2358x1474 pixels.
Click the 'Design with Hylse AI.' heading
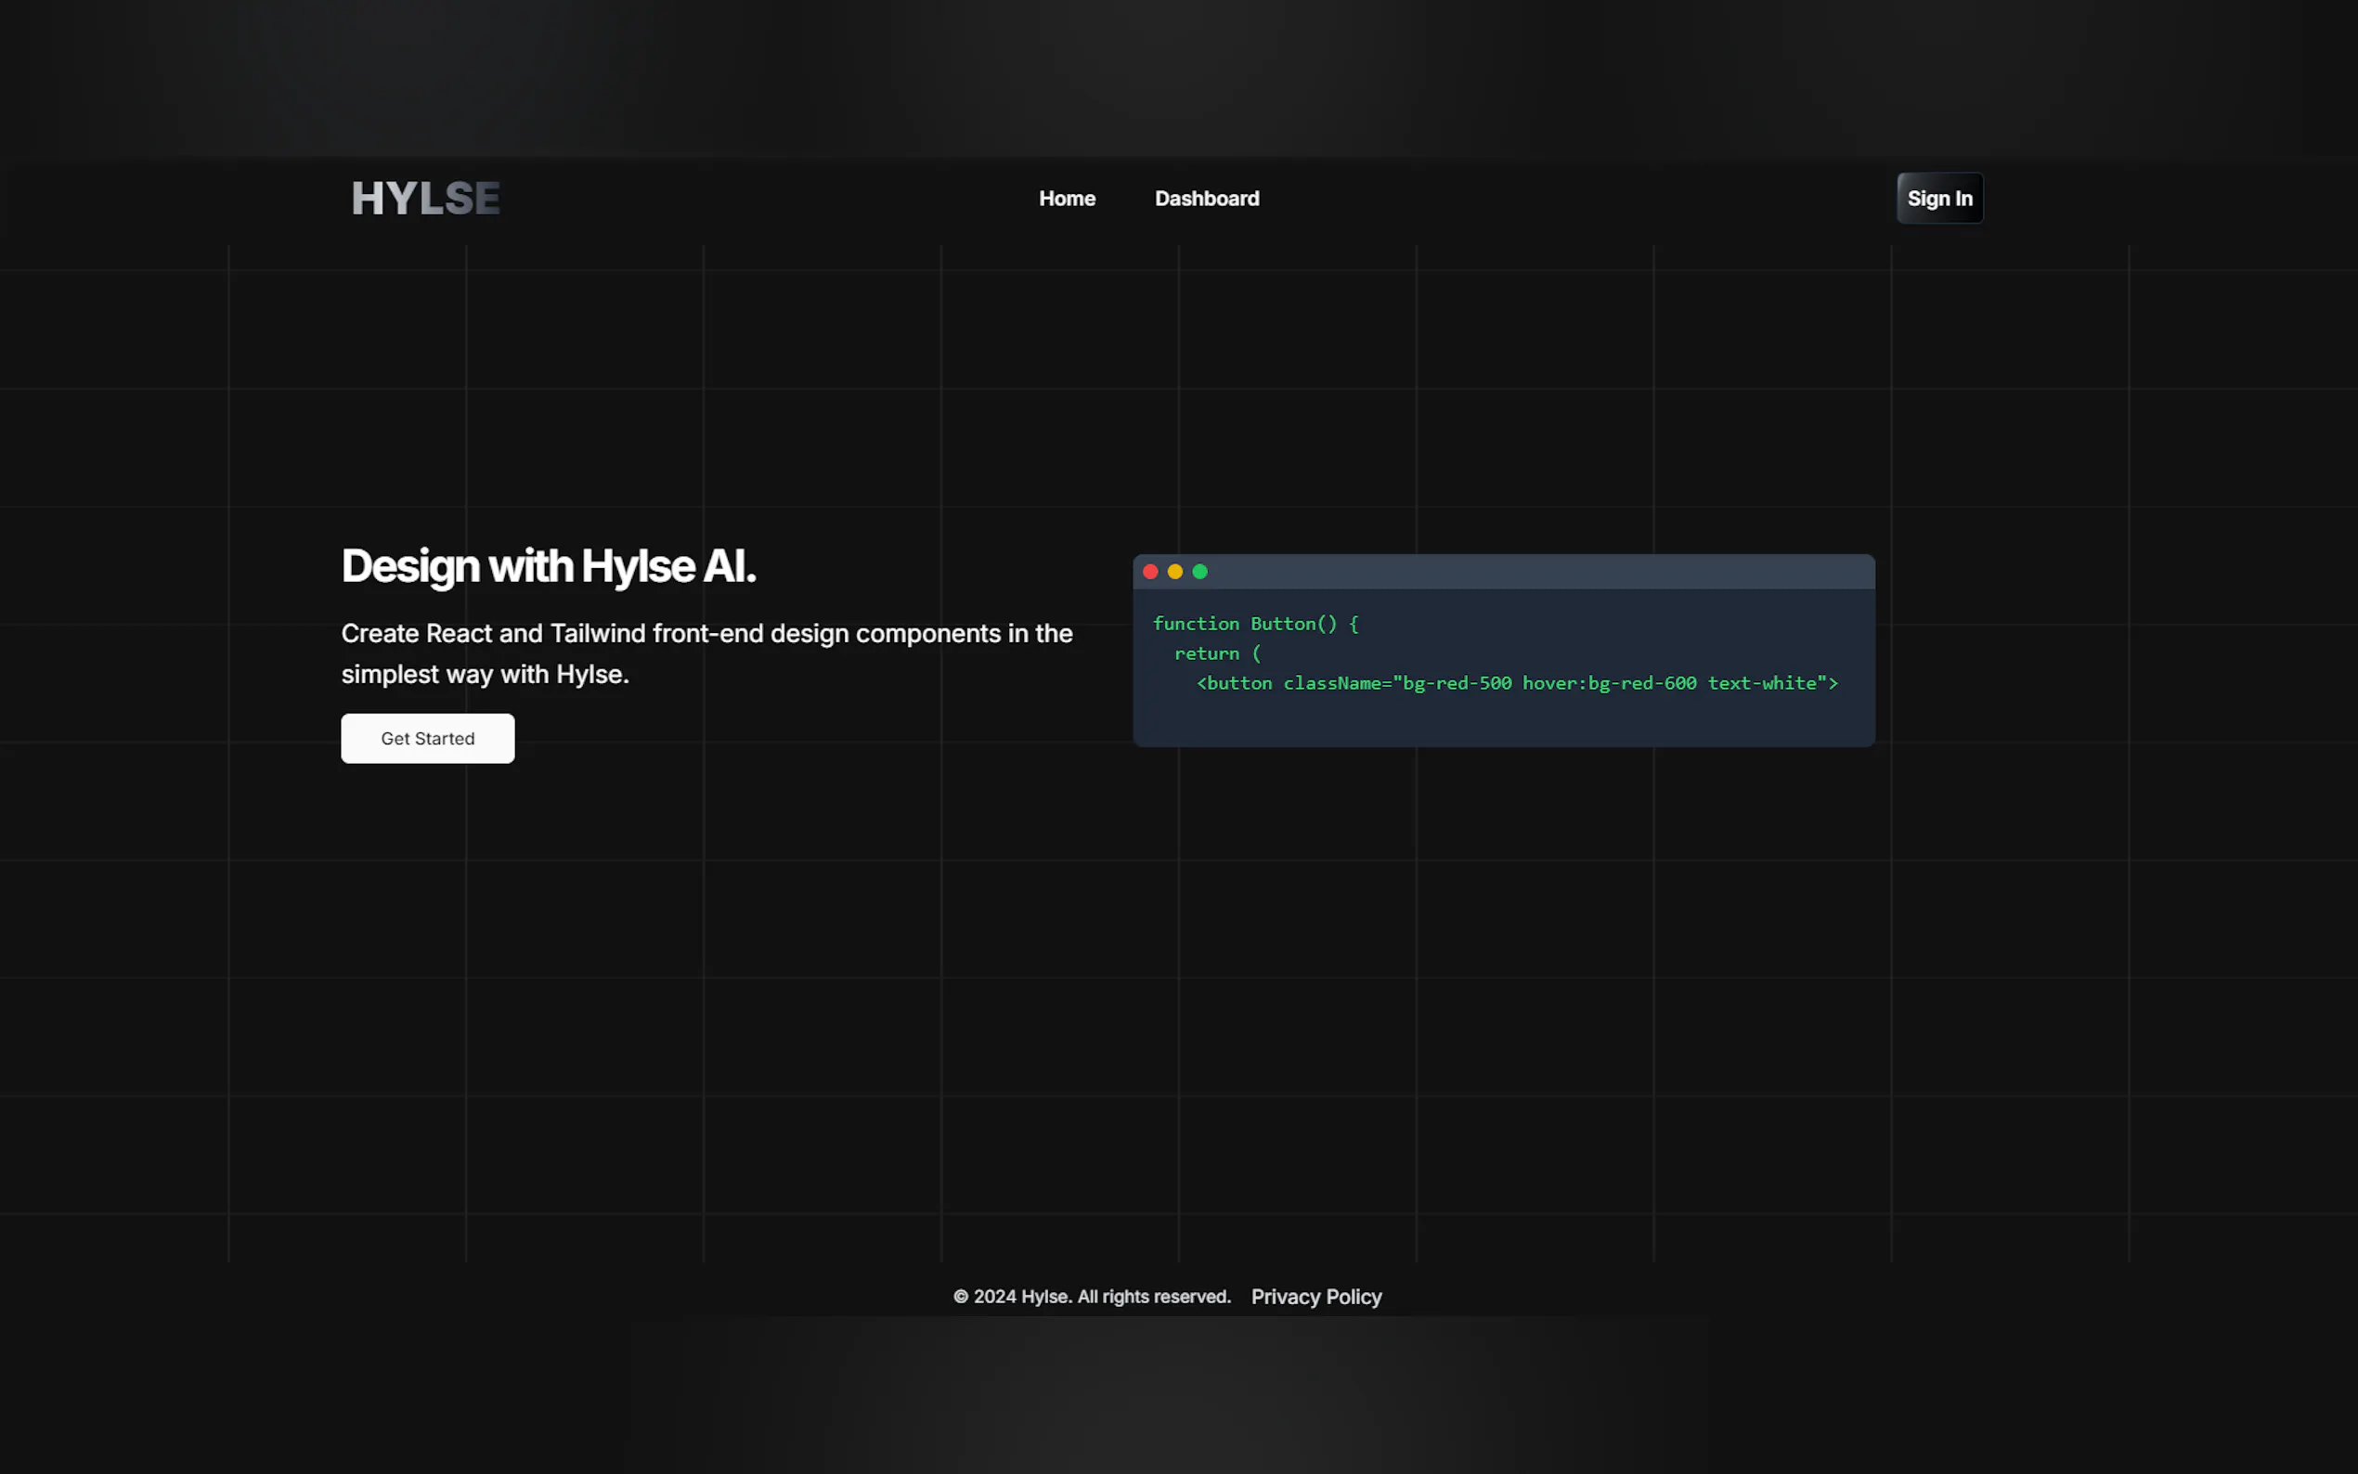pyautogui.click(x=548, y=566)
